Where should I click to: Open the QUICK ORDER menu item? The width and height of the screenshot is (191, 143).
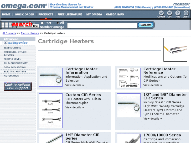[24, 14]
